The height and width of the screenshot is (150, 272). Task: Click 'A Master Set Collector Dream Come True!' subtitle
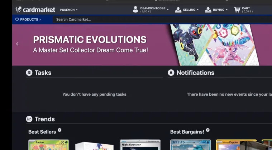tap(91, 50)
